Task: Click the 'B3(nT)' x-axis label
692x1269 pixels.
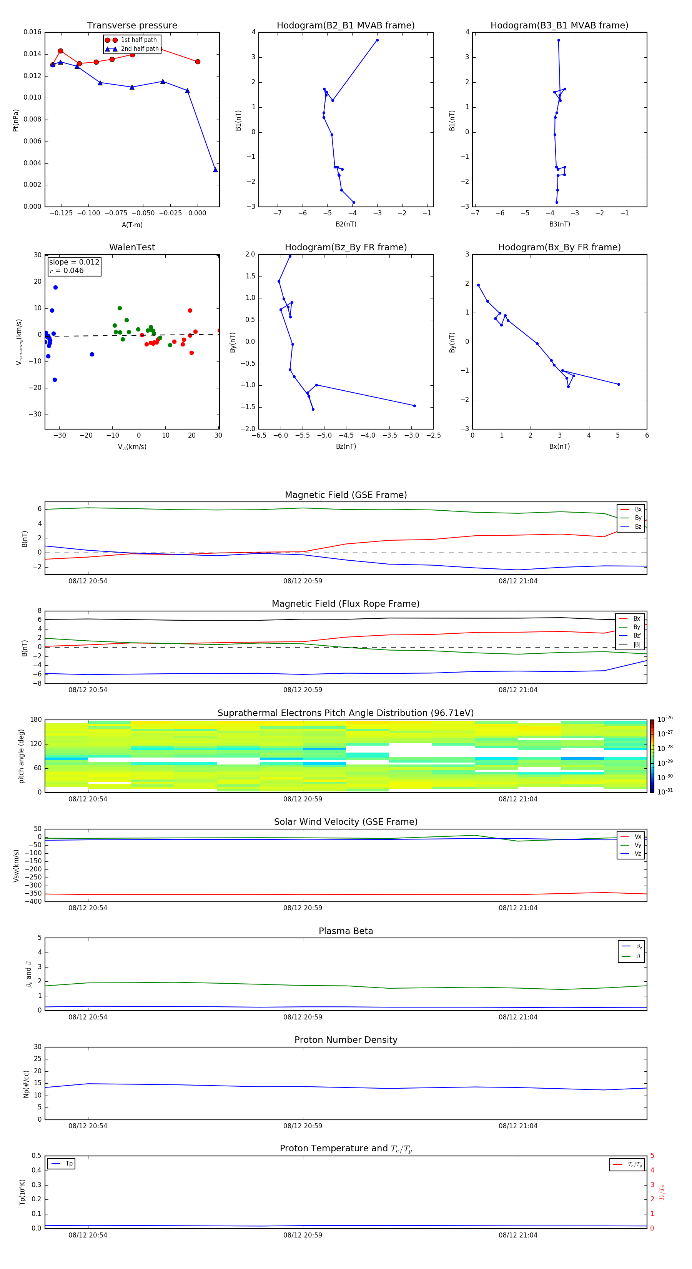Action: click(x=559, y=225)
